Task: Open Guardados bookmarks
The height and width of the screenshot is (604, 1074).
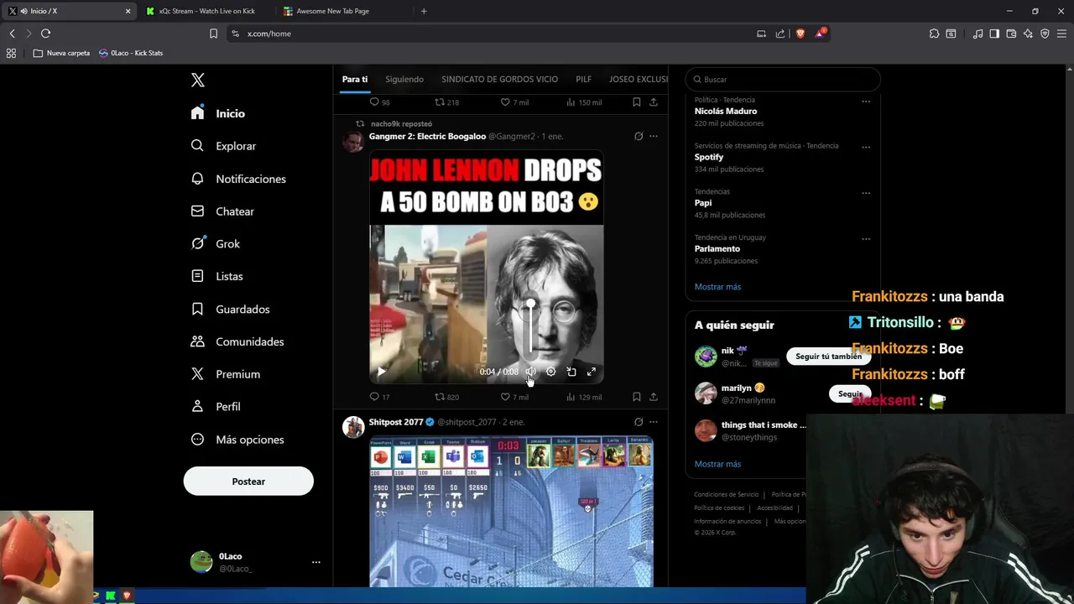Action: click(x=230, y=309)
